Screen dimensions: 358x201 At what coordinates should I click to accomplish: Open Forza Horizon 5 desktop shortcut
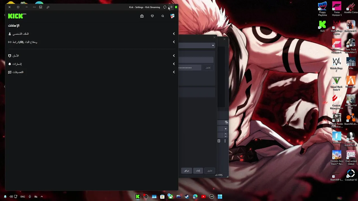[x=337, y=9]
